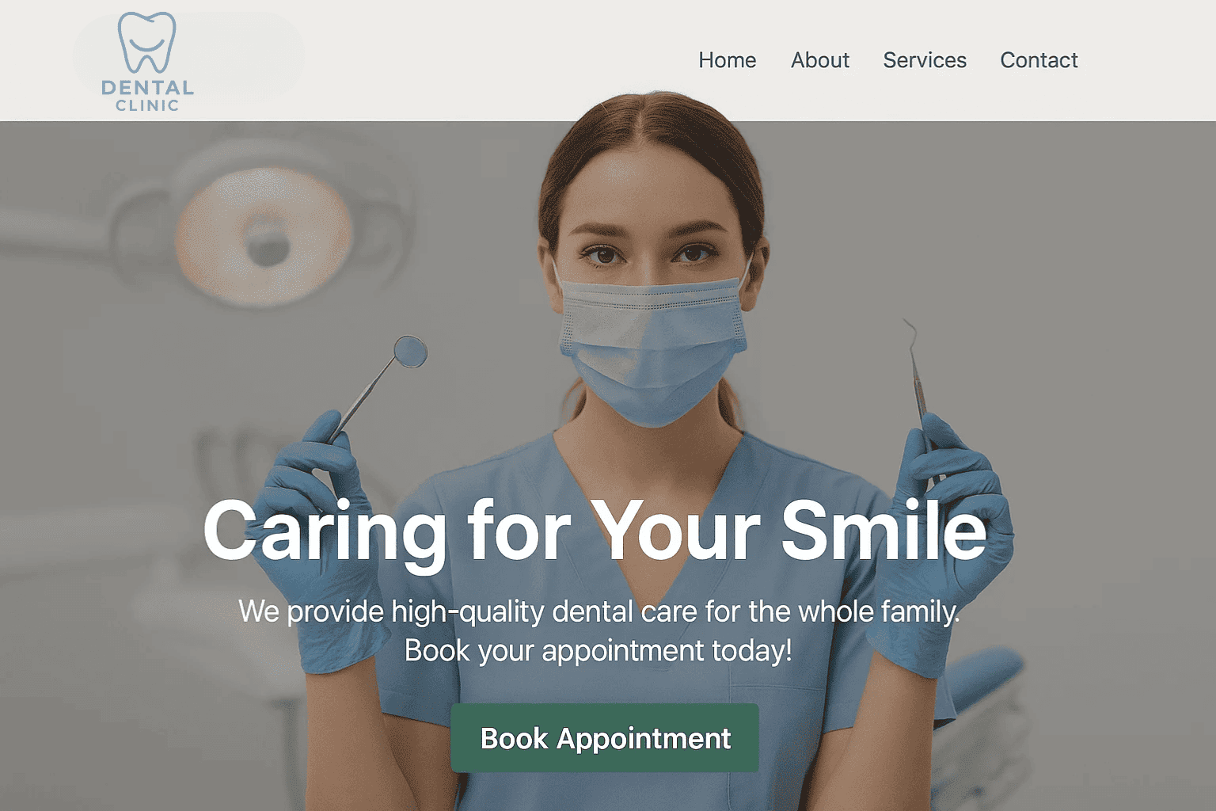This screenshot has height=811, width=1216.
Task: Click the tooth icon in the logo
Action: (146, 43)
